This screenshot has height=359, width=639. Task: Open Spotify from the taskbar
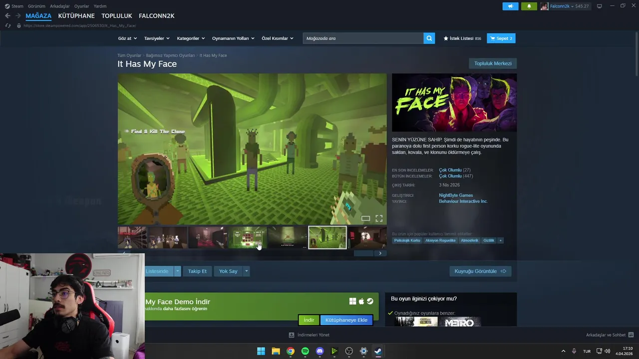pos(305,351)
